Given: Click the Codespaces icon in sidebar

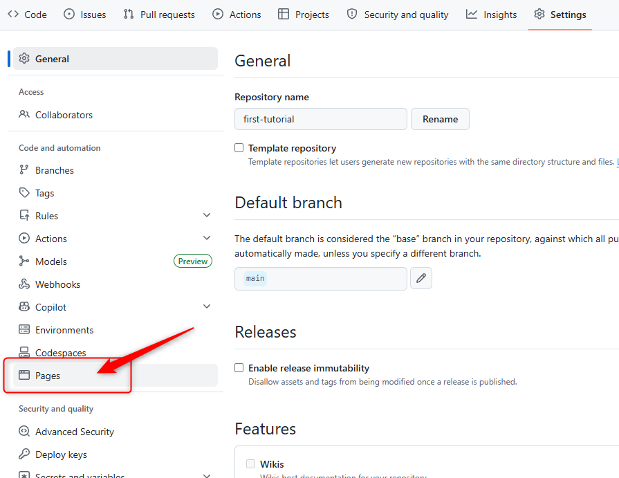Looking at the screenshot, I should [24, 353].
